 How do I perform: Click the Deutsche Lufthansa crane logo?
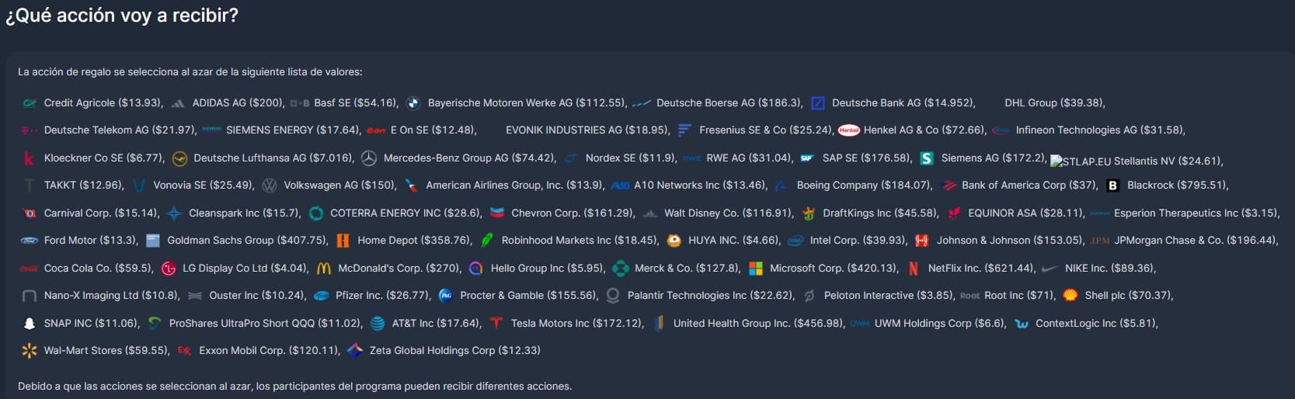[x=179, y=158]
